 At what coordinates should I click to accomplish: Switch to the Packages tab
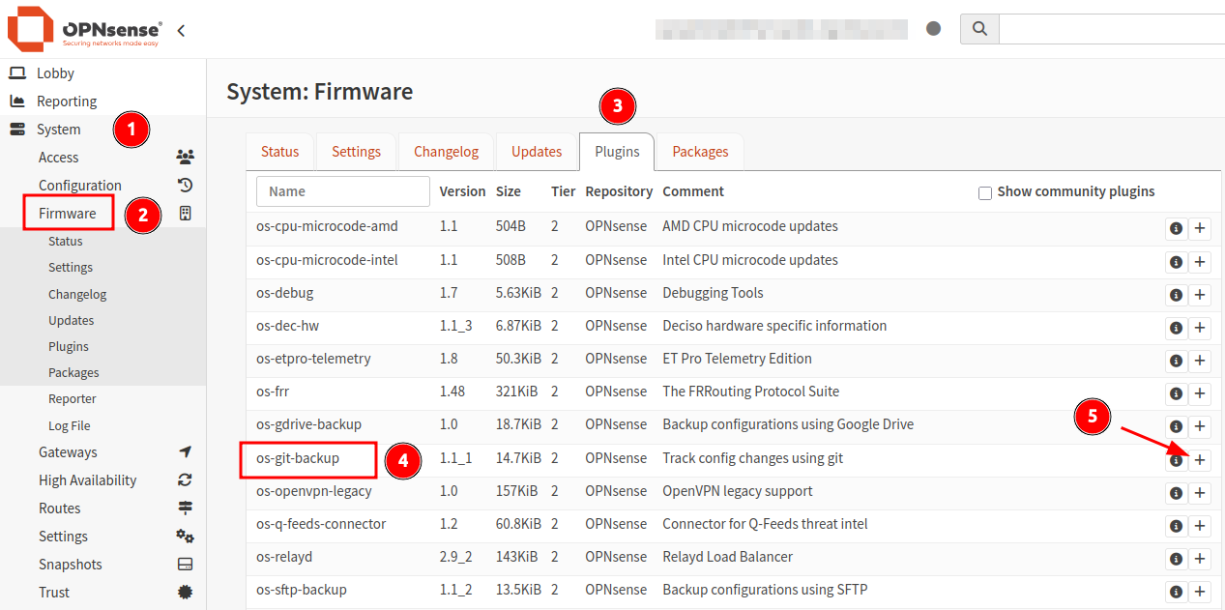pos(699,152)
